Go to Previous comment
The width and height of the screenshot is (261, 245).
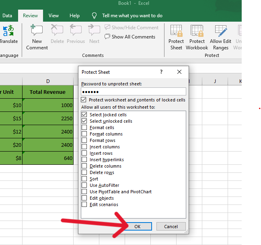coord(76,31)
